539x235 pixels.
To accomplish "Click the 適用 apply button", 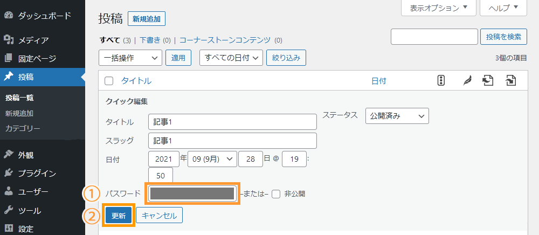I will [178, 58].
